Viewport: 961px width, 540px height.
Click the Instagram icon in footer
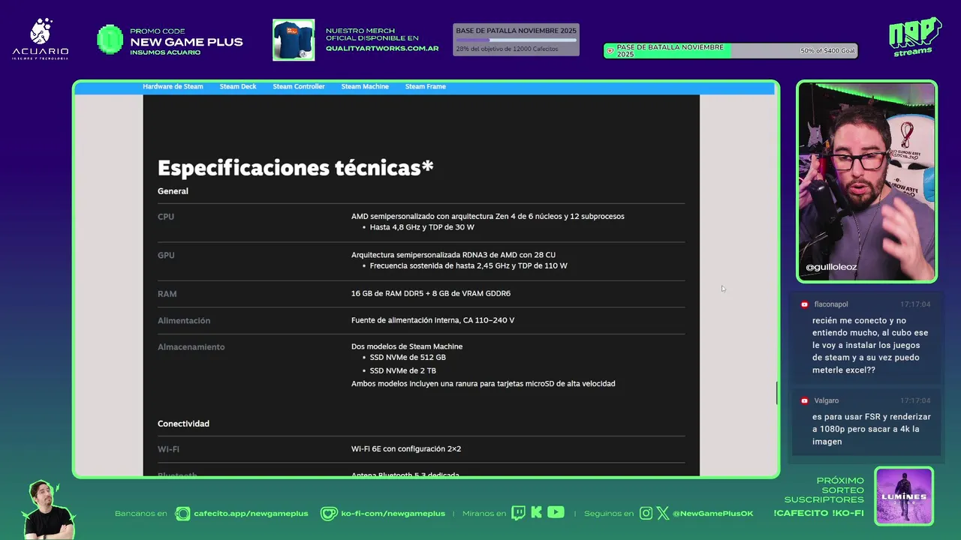(646, 513)
